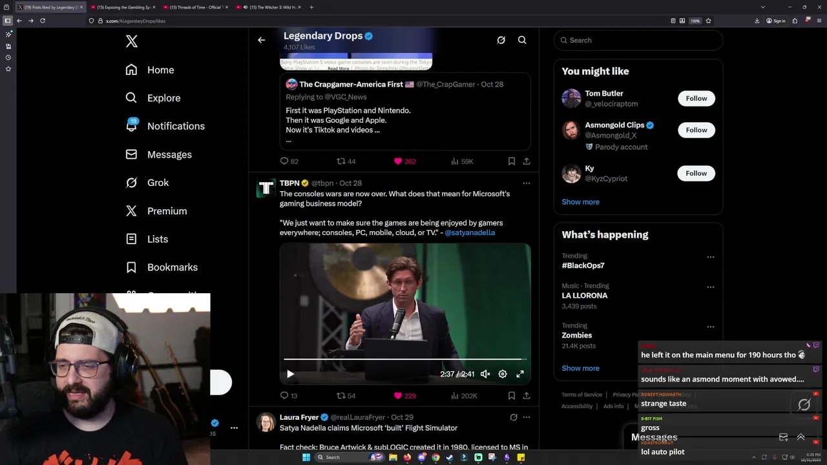Play the TBPN video

pyautogui.click(x=290, y=374)
